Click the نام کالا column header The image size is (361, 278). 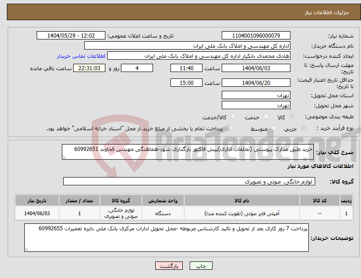coord(242,200)
